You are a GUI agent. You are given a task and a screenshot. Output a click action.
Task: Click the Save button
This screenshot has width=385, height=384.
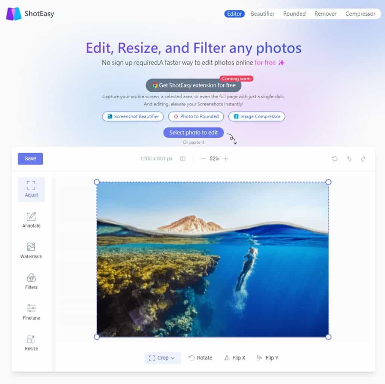tap(30, 159)
